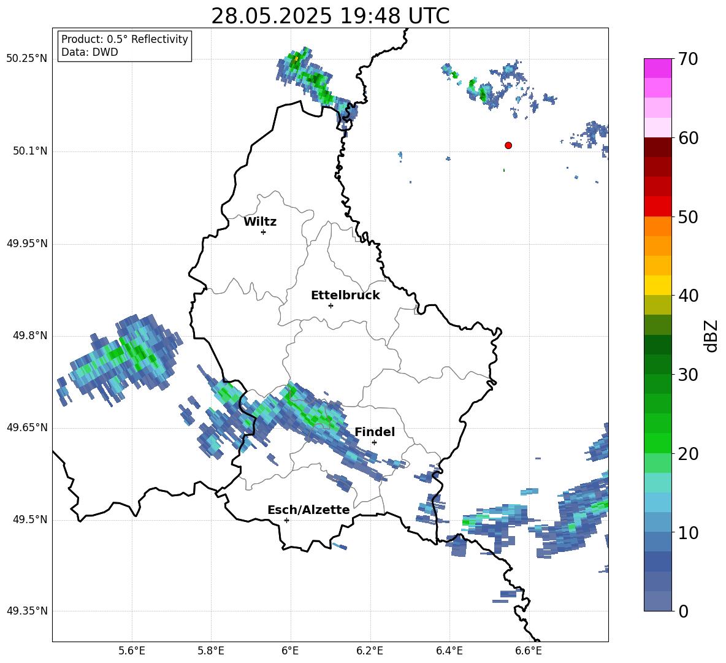
Task: Click the '5.6°E' longitude tick label
Action: click(132, 651)
